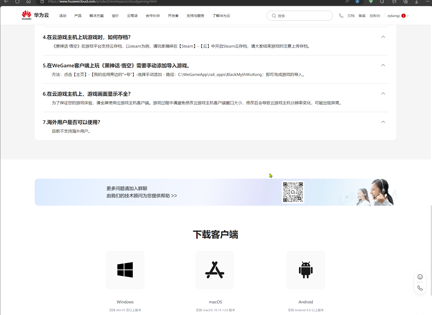
Task: Click the 更多问题请加入群聊 banner text
Action: 127,188
